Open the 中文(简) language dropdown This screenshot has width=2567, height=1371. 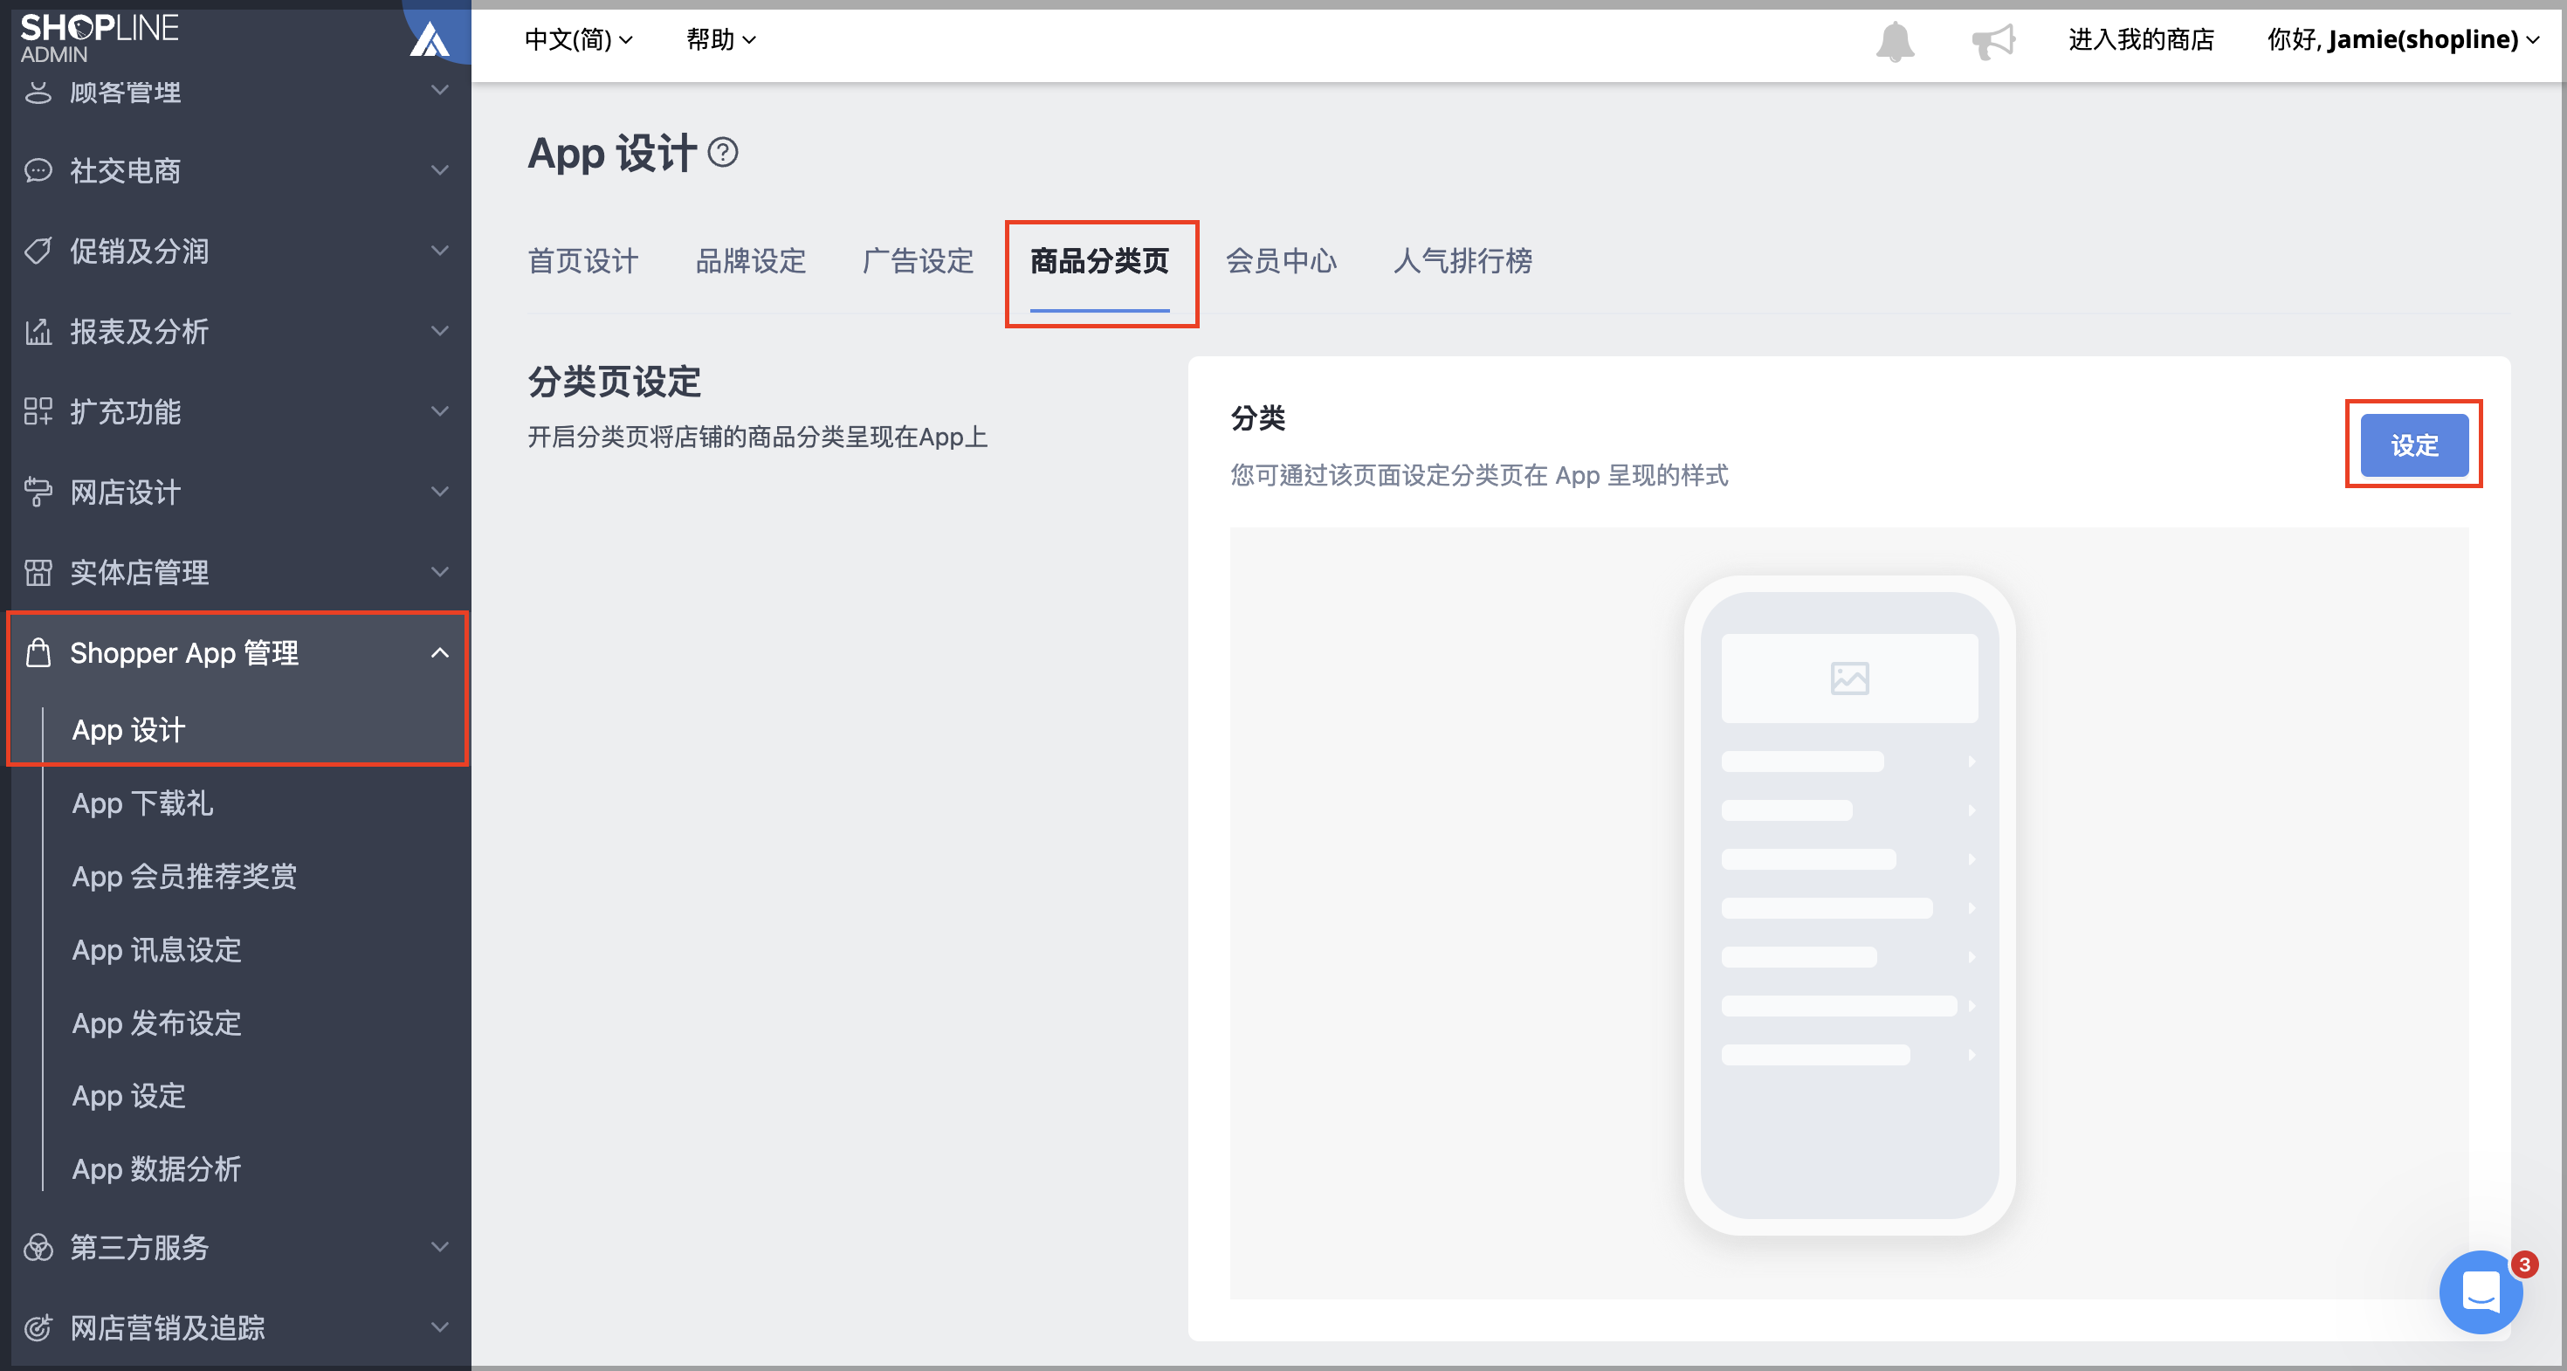[579, 40]
